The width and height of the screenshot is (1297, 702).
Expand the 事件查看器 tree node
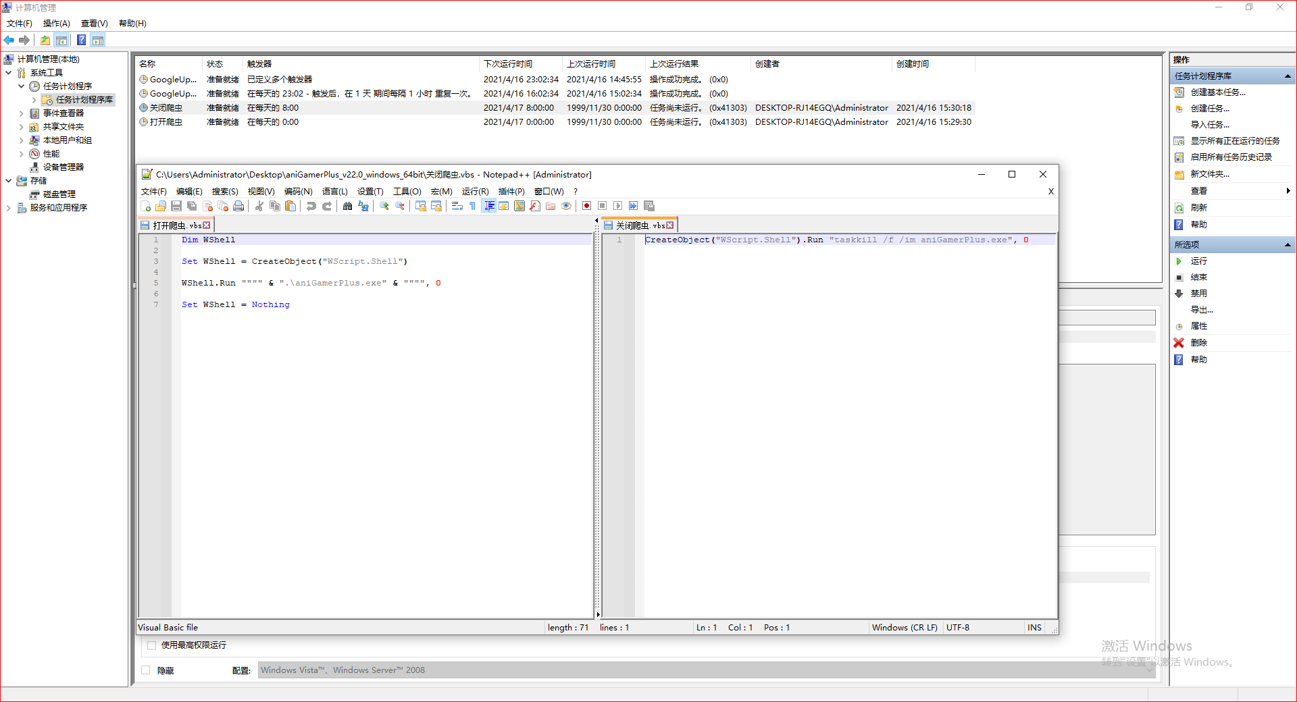21,113
